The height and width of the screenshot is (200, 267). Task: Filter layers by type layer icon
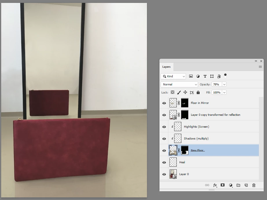[205, 76]
